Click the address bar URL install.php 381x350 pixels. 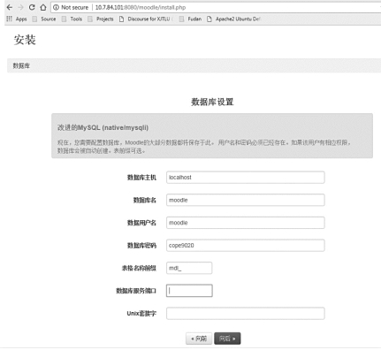pos(141,7)
